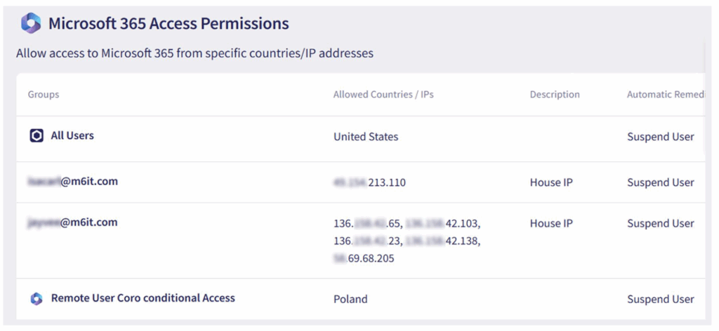Click the IP address 69.68.205 entry
719x331 pixels.
point(364,259)
